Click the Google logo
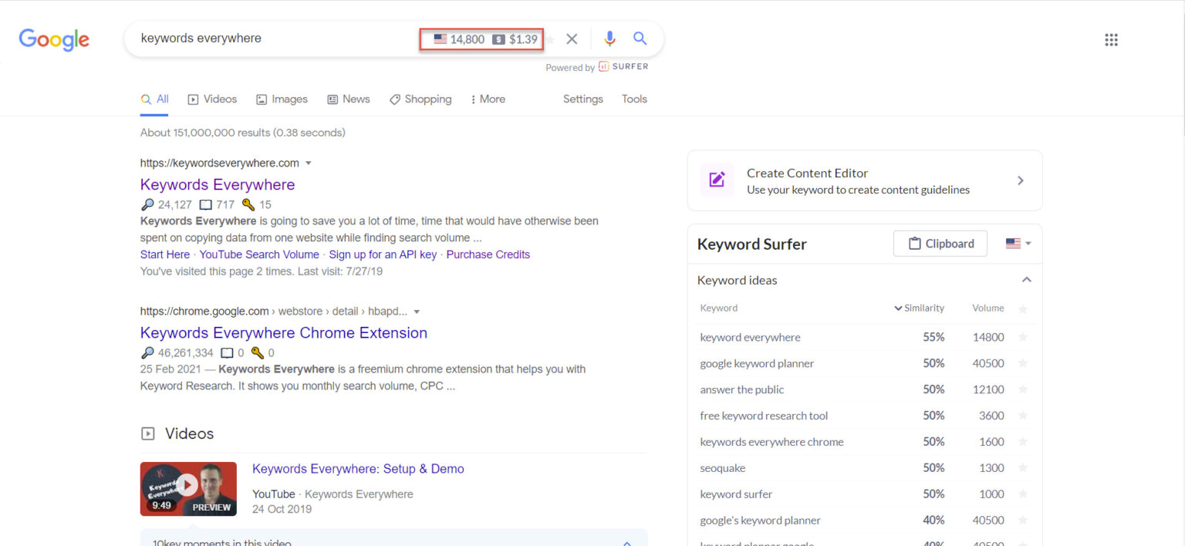1185x546 pixels. coord(53,39)
